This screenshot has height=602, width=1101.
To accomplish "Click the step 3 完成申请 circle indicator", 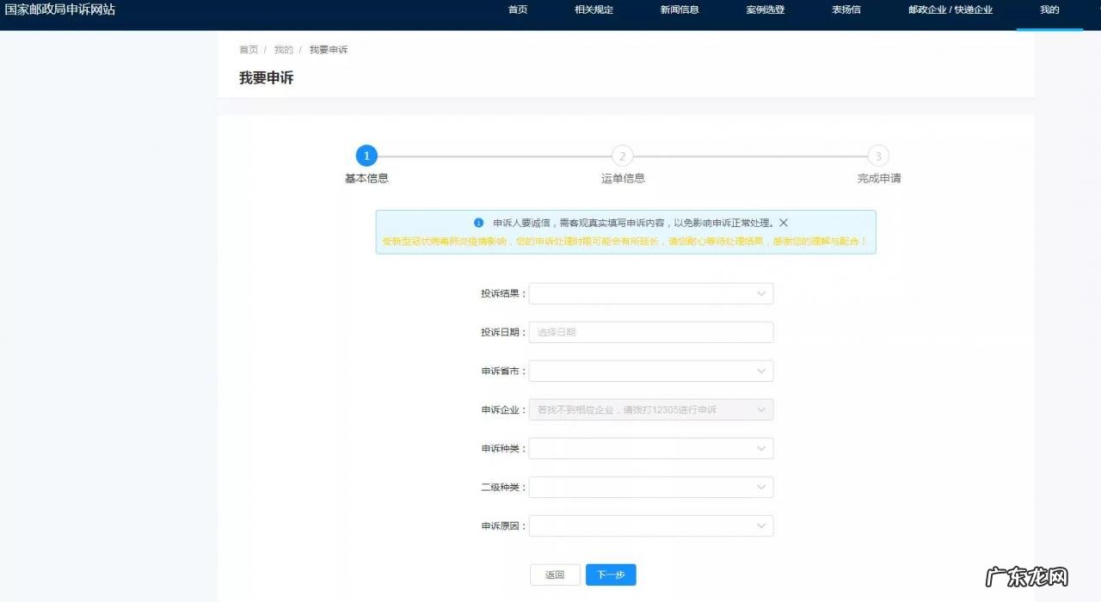I will click(x=878, y=156).
